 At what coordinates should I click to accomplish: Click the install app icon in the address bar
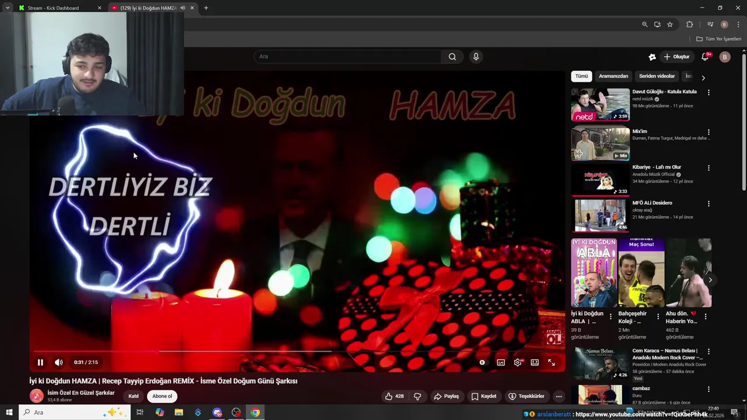[x=657, y=24]
